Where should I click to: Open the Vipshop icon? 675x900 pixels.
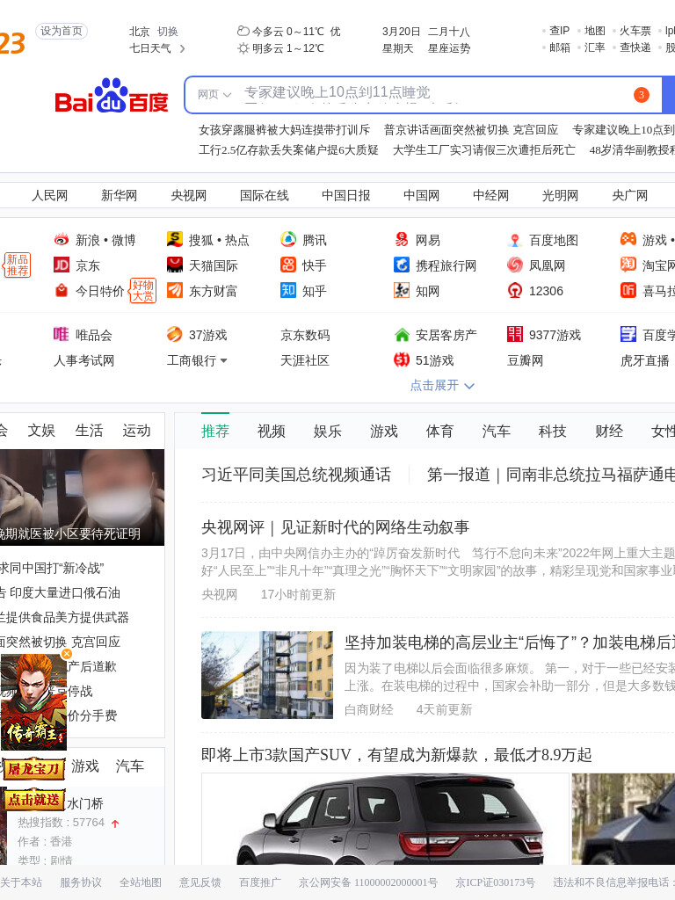[61, 333]
